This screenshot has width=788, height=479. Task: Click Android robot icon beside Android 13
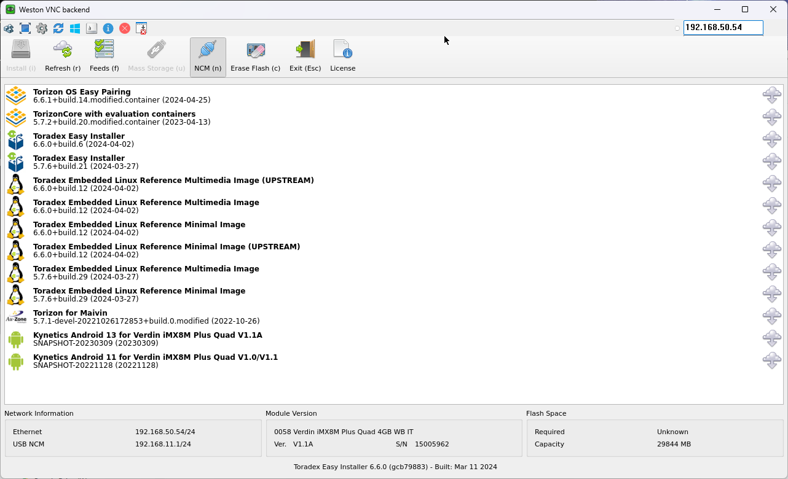pyautogui.click(x=16, y=339)
